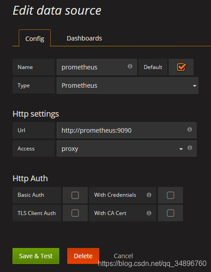Enable the With Credentials checkbox
The width and height of the screenshot is (211, 272).
[170, 195]
